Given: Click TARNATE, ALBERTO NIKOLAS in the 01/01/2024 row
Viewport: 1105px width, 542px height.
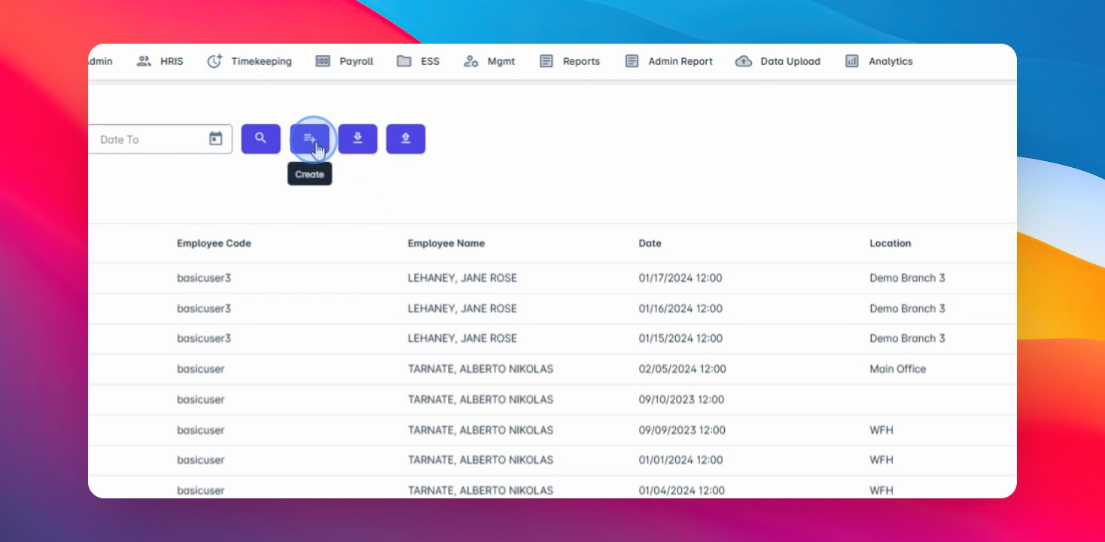Looking at the screenshot, I should point(480,460).
